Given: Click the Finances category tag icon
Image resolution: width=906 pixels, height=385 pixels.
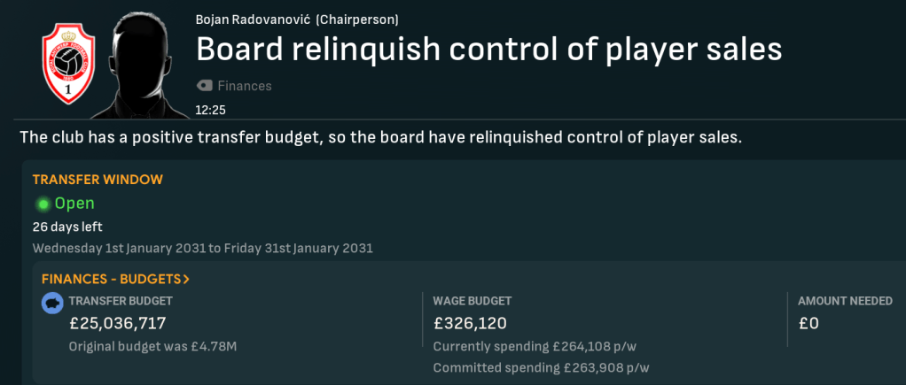Looking at the screenshot, I should [204, 86].
